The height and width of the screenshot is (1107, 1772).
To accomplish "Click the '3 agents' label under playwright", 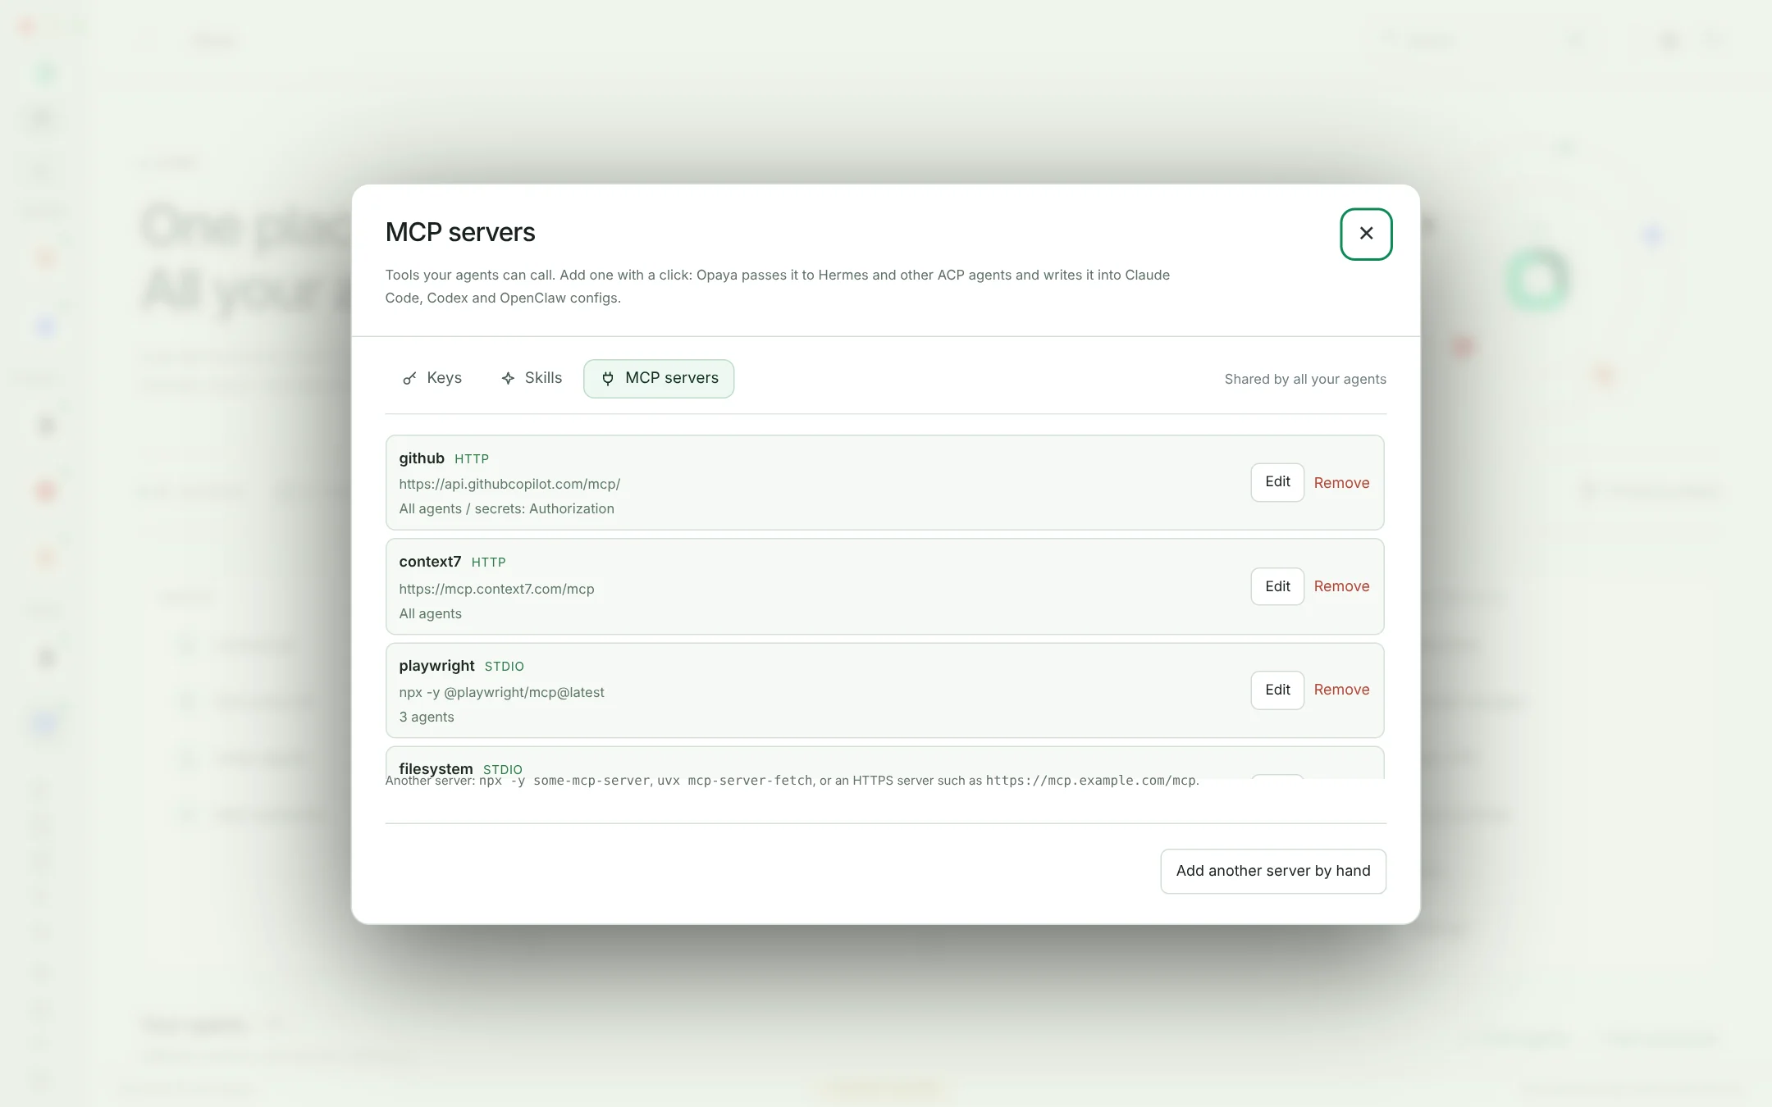I will 426,717.
